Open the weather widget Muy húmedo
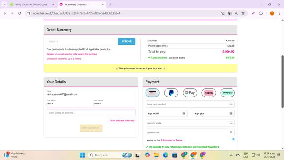 (x=15, y=155)
